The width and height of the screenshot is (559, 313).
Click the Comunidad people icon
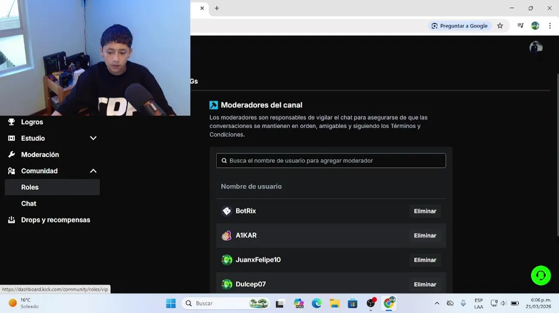click(12, 171)
